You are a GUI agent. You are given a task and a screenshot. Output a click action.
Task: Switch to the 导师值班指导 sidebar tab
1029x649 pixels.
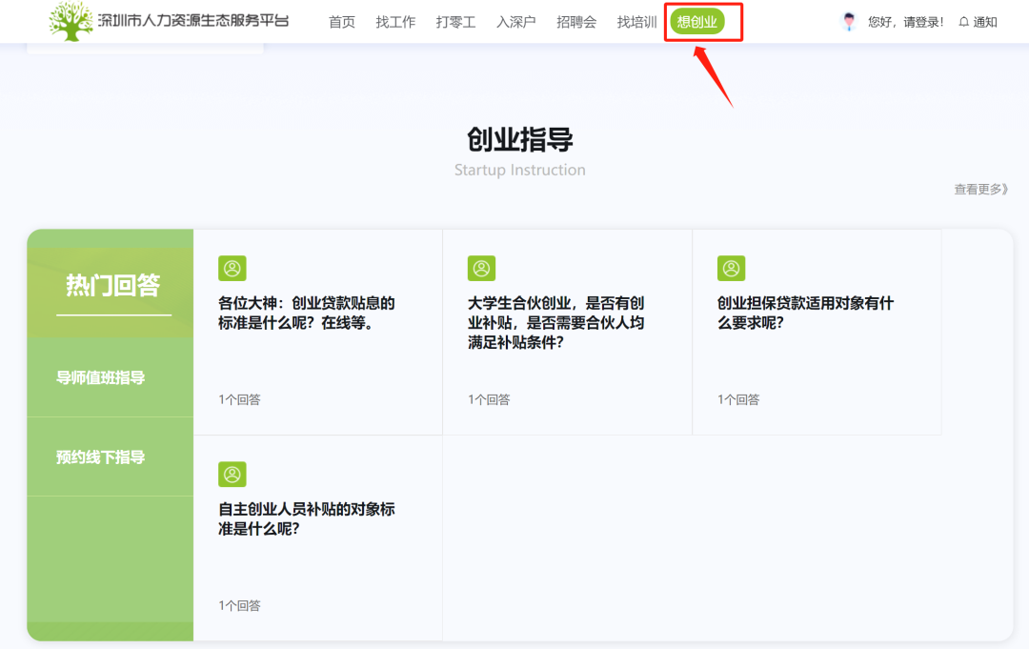pyautogui.click(x=101, y=377)
